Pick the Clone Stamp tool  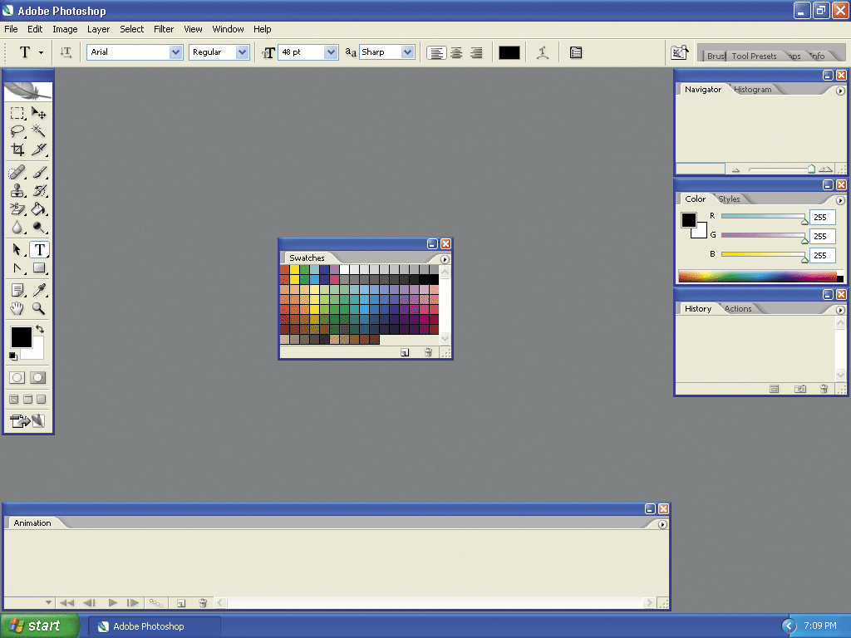click(x=17, y=190)
